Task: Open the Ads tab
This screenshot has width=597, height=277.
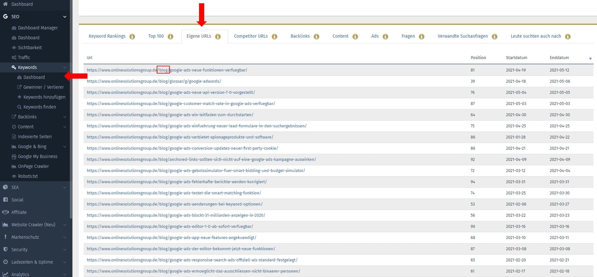Action: click(375, 36)
